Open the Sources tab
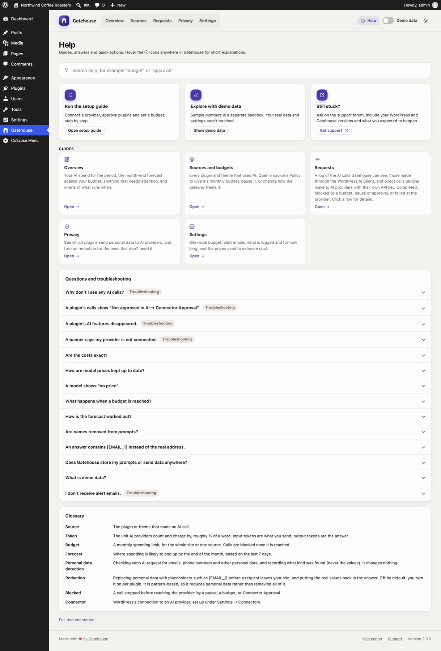This screenshot has height=651, width=441. 138,21
